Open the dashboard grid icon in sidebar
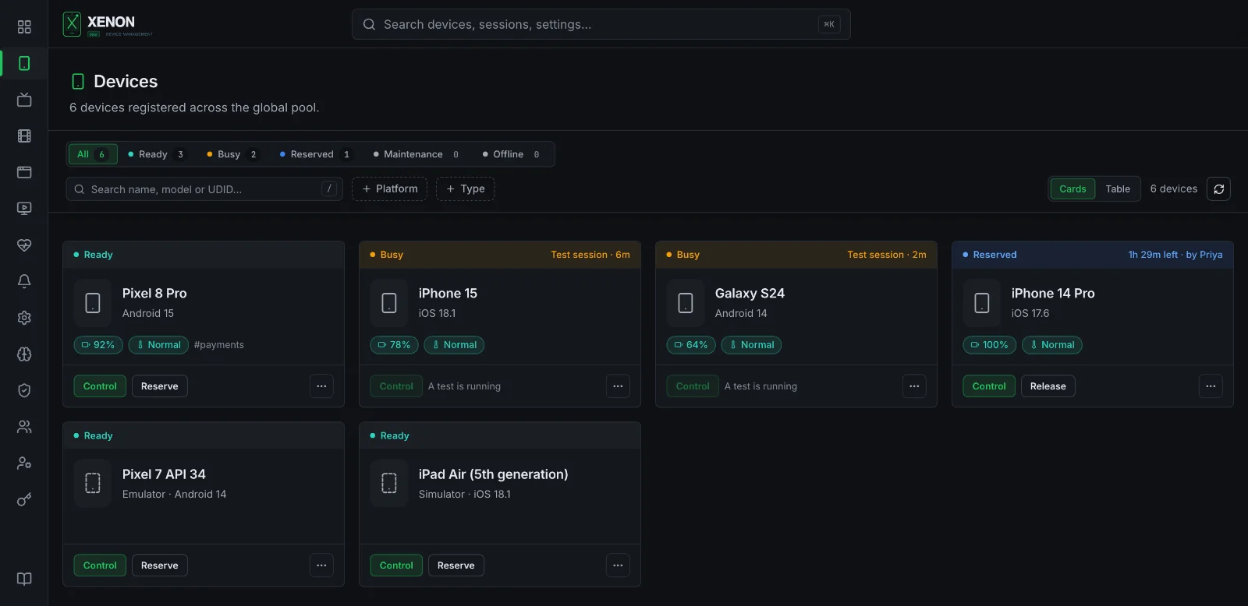 click(x=24, y=27)
